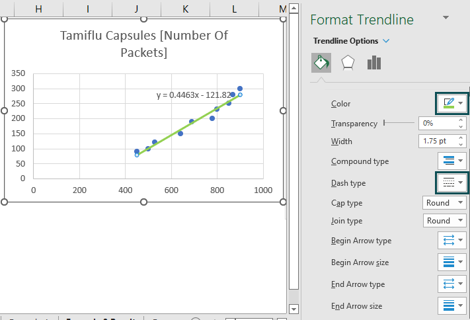Click the chart's bottom center resize handle

tap(143, 202)
